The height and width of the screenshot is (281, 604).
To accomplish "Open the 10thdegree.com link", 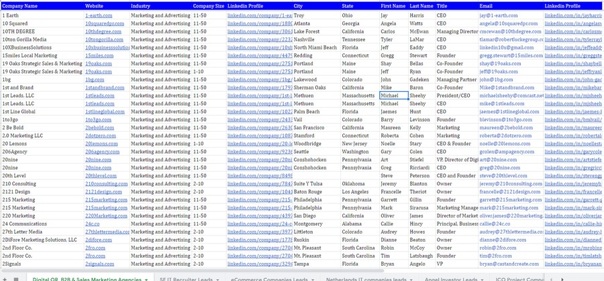I will coord(103,31).
